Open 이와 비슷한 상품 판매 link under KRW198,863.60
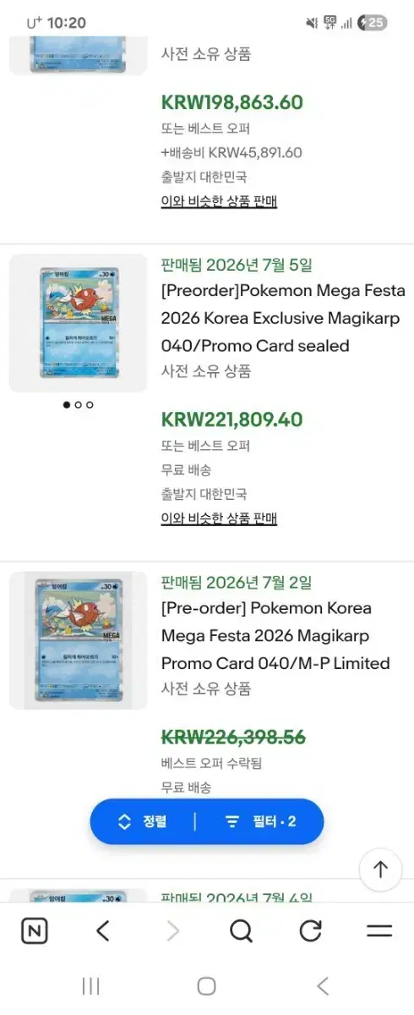The height and width of the screenshot is (1015, 414). click(x=219, y=201)
